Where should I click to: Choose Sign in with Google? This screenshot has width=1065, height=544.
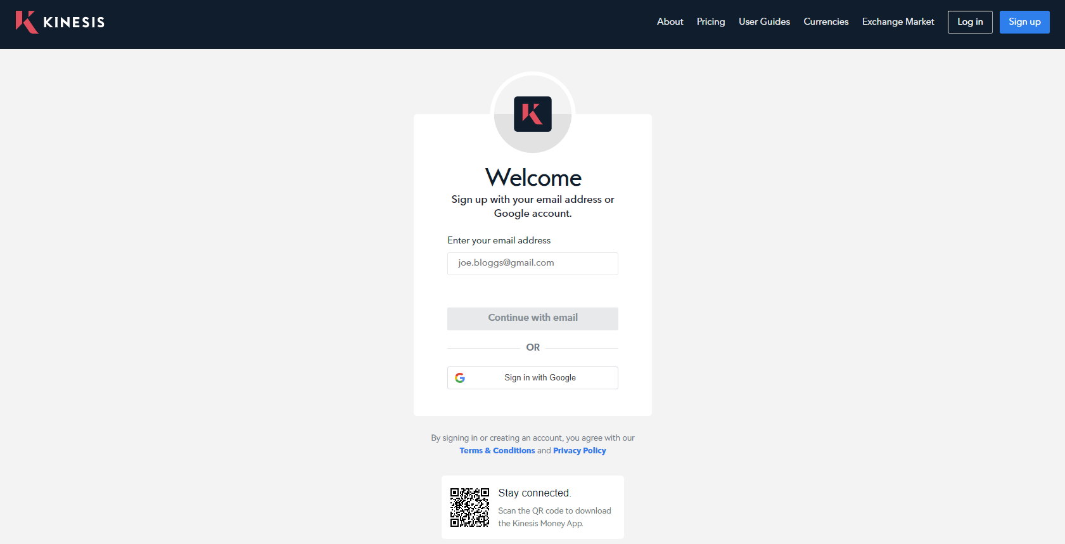pyautogui.click(x=533, y=378)
